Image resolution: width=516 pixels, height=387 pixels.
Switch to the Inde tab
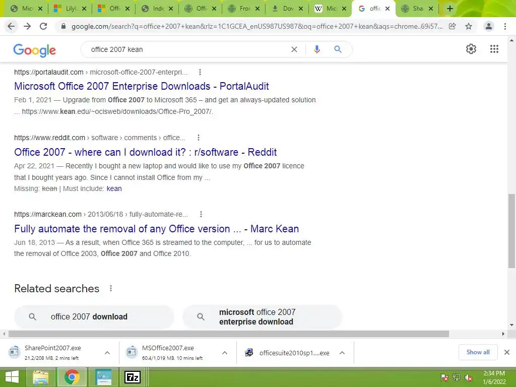click(153, 9)
